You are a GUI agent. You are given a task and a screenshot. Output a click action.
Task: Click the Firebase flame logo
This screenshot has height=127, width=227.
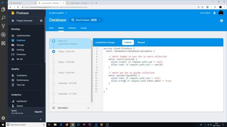tap(13, 13)
